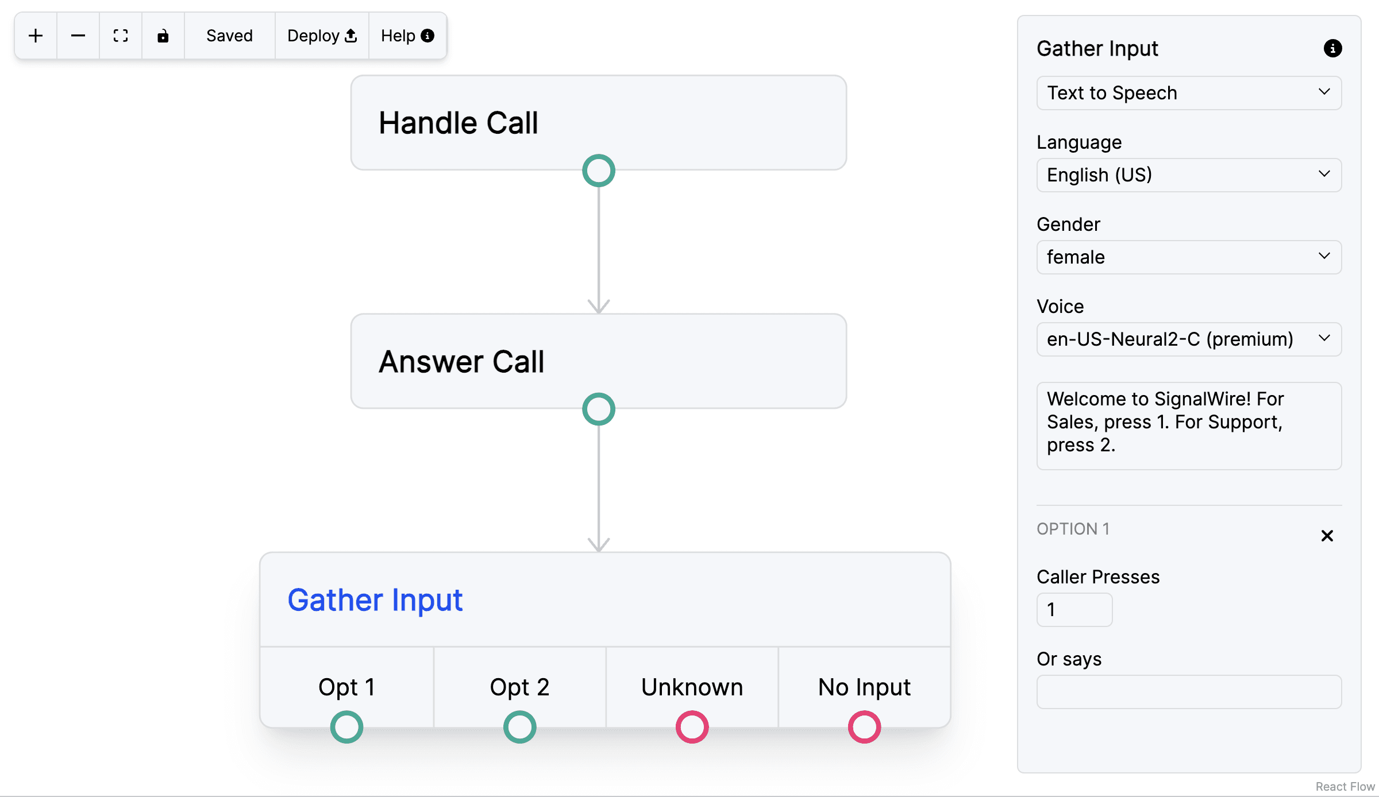Zoom in with the plus button
This screenshot has width=1379, height=797.
[x=36, y=36]
